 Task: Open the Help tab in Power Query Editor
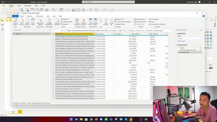pos(60,16)
